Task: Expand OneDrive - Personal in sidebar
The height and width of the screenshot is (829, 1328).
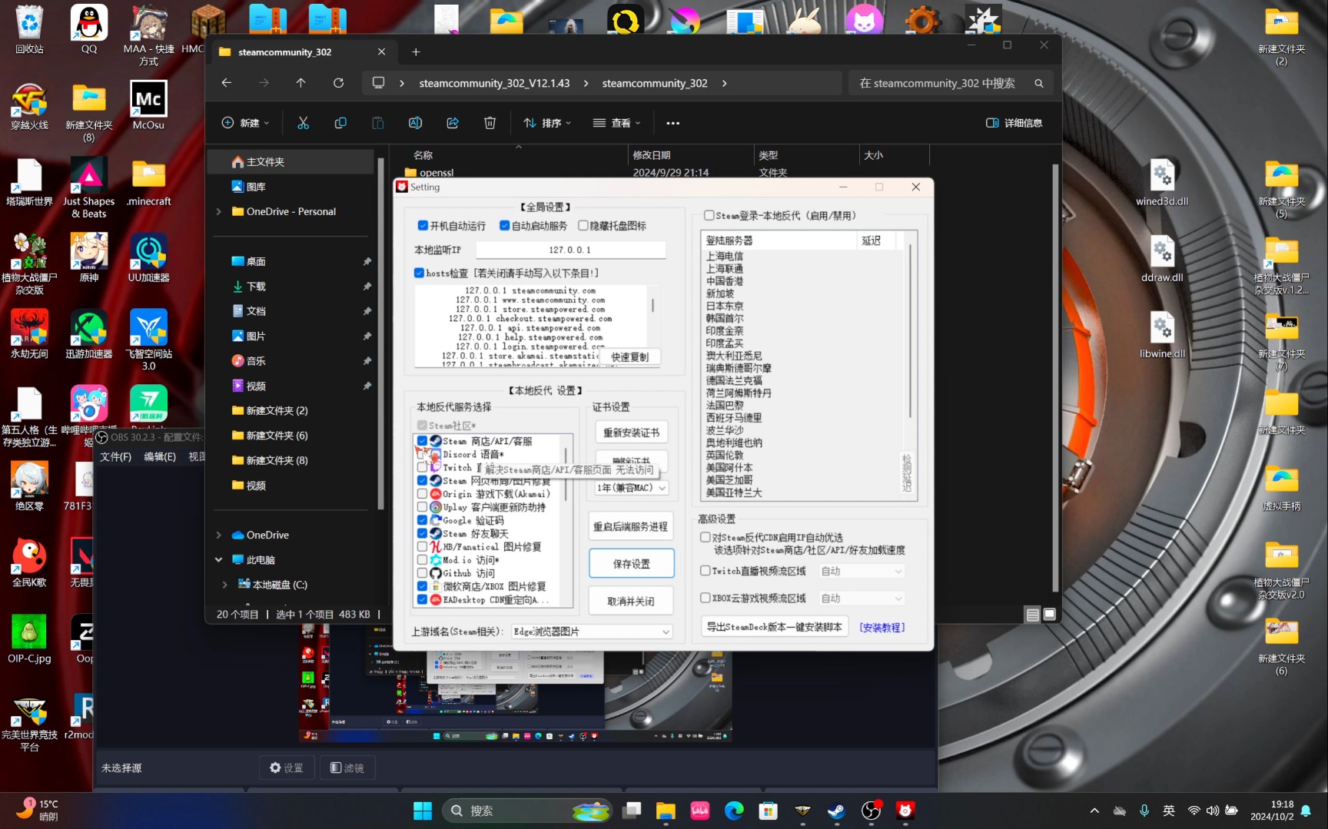Action: tap(218, 212)
